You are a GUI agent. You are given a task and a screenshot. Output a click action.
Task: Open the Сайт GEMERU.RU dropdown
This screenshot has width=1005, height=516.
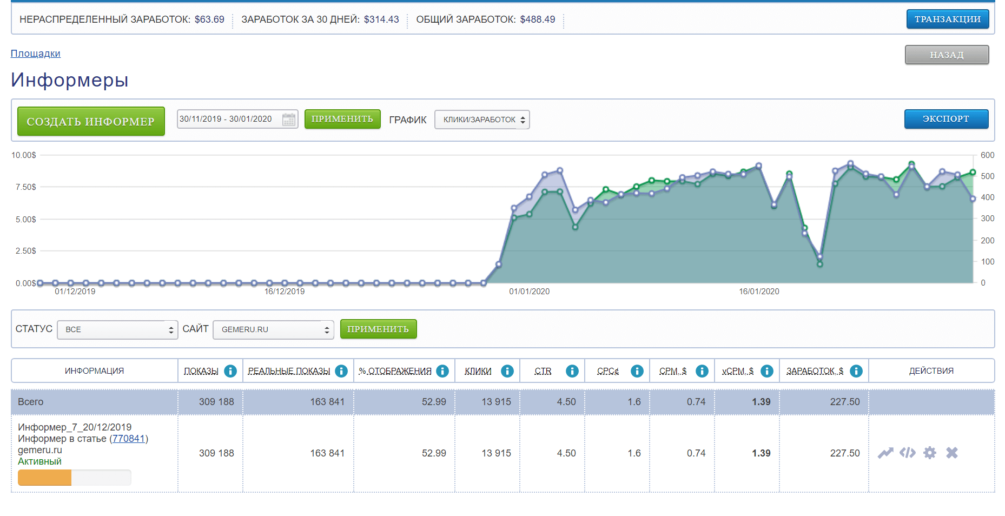[273, 329]
